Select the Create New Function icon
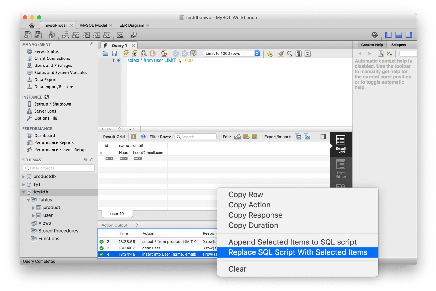Screen dimensions: 436x291 [x=106, y=35]
